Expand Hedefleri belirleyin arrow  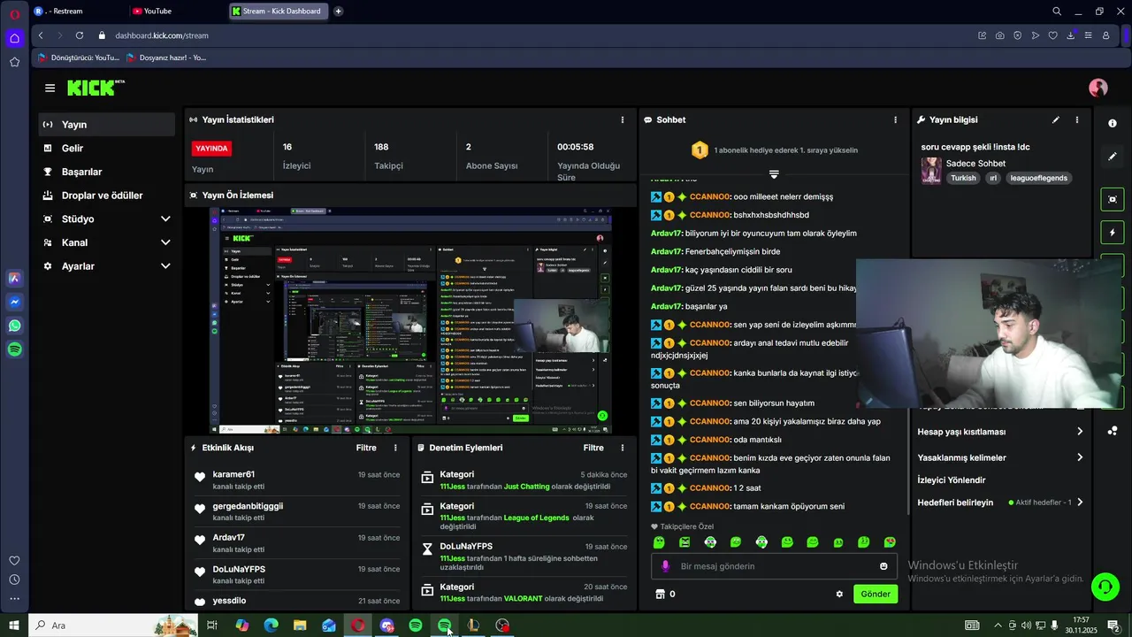[1080, 503]
